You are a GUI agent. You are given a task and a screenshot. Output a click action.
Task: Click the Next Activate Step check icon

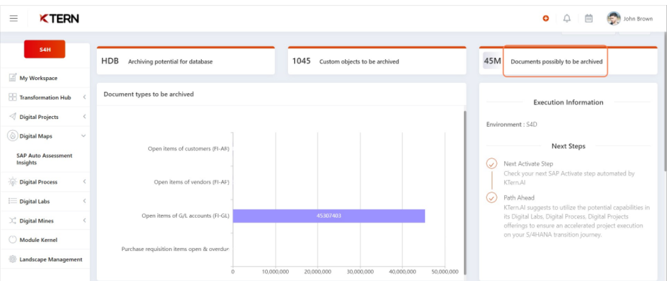(x=492, y=163)
